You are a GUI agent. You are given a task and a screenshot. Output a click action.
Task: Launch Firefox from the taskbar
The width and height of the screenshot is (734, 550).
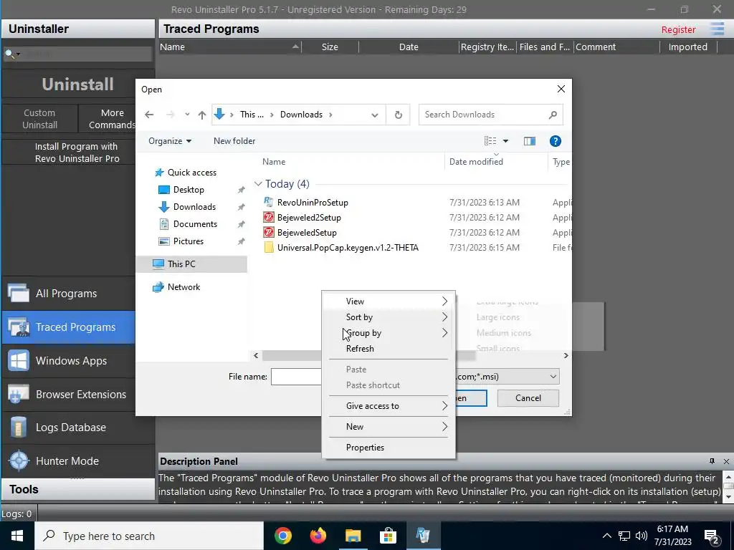coord(318,536)
